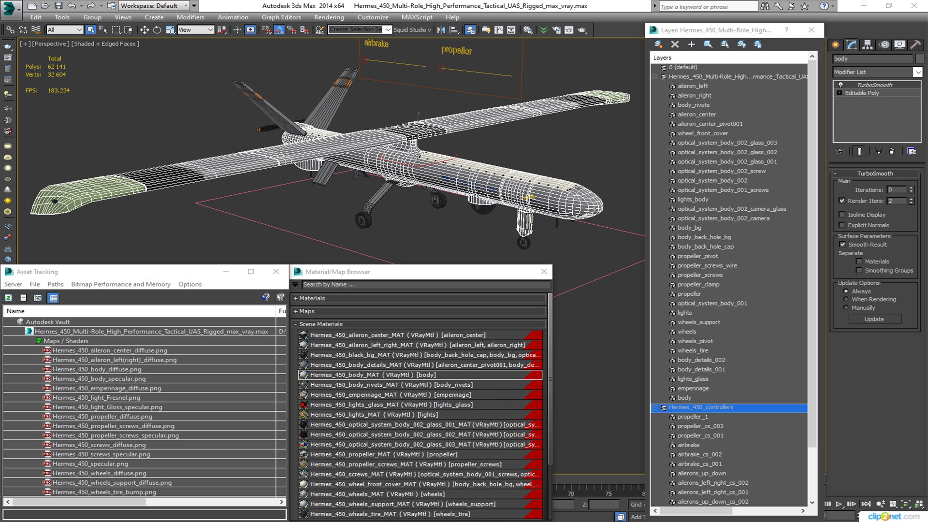Screen dimensions: 928x522
Task: Click the Mirror tool icon
Action: point(441,30)
